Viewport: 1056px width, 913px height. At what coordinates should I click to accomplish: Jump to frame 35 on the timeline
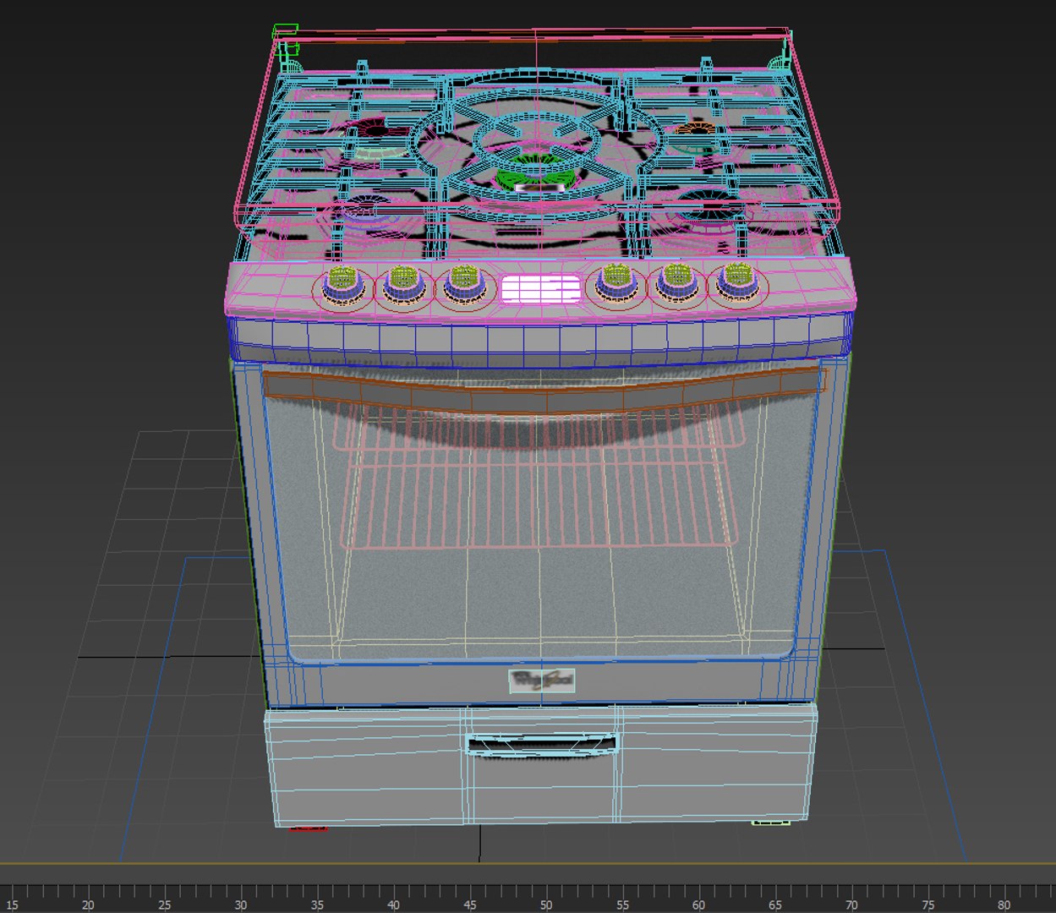317,905
